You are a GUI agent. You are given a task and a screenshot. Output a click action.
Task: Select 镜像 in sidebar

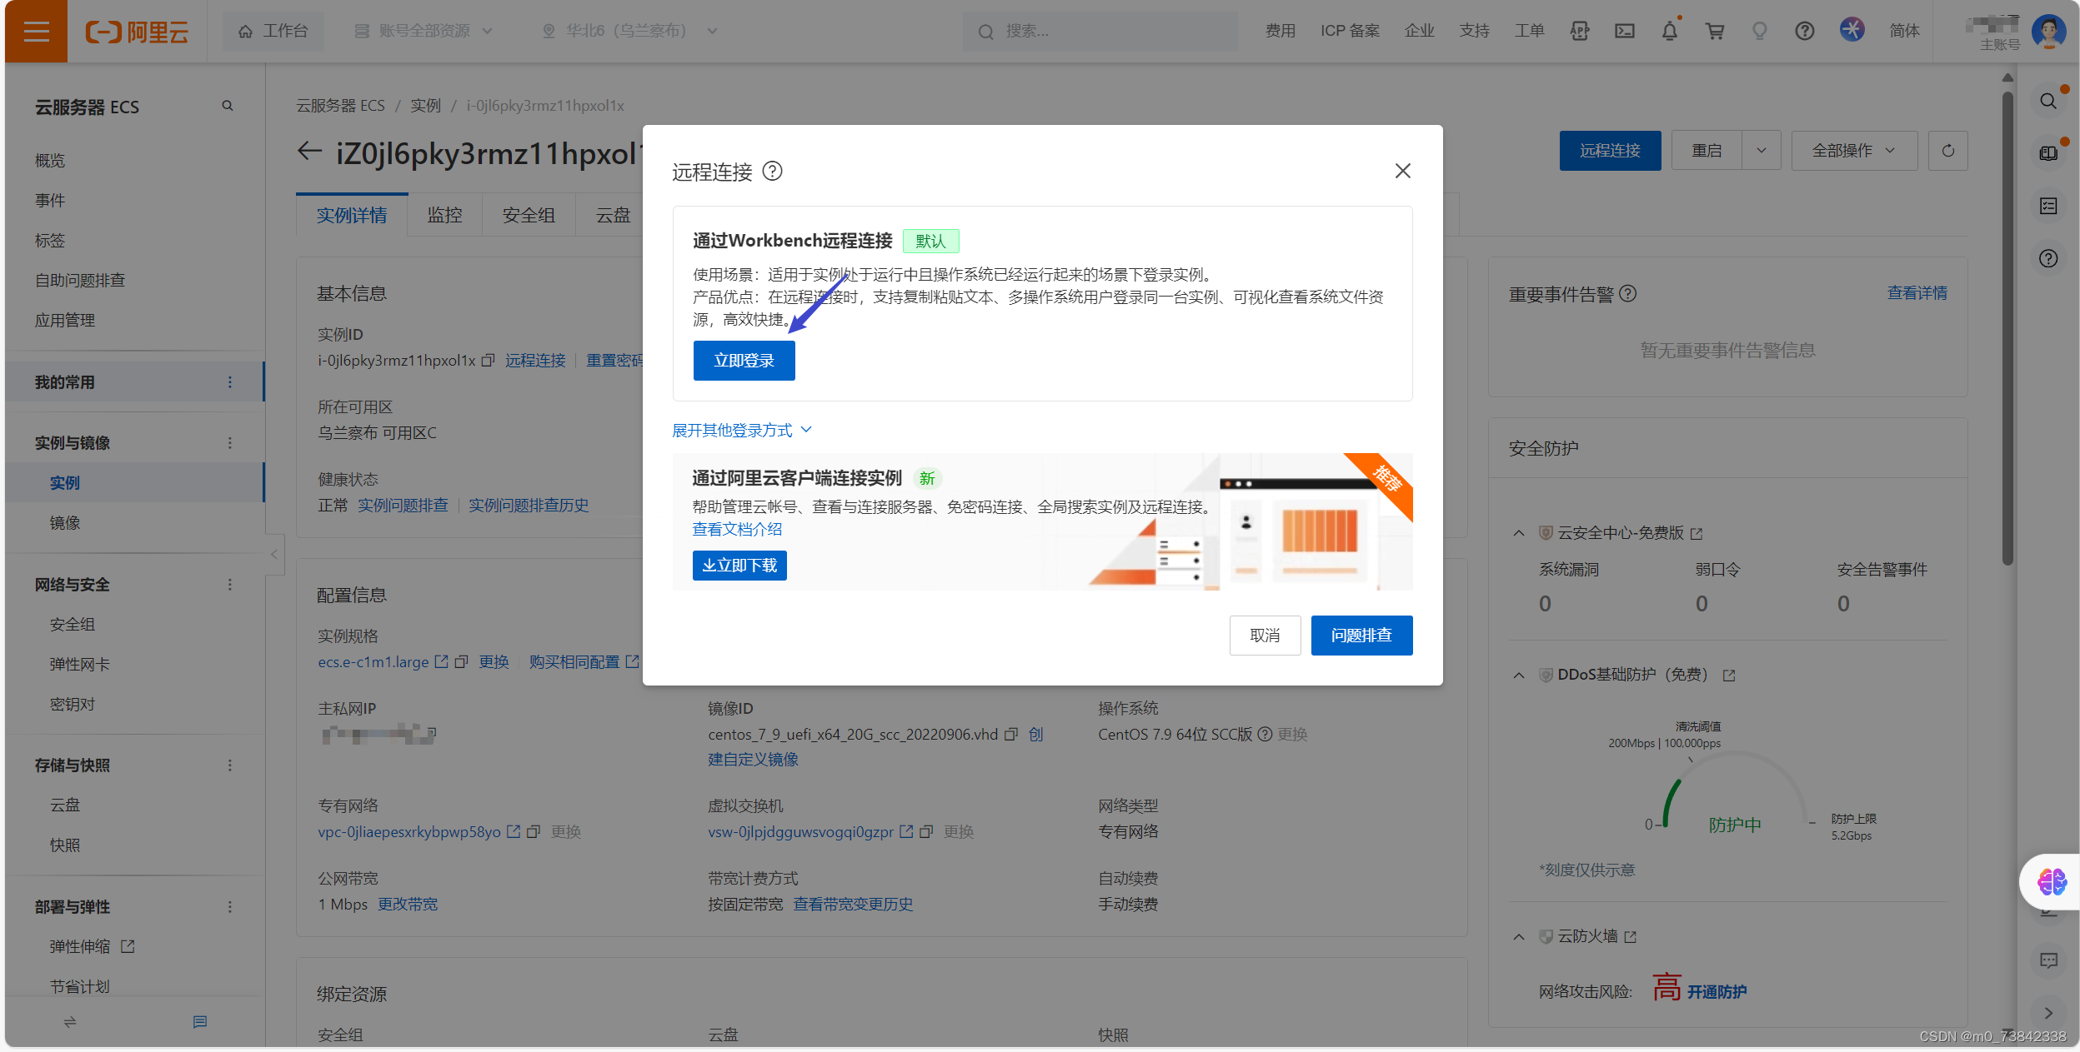65,523
